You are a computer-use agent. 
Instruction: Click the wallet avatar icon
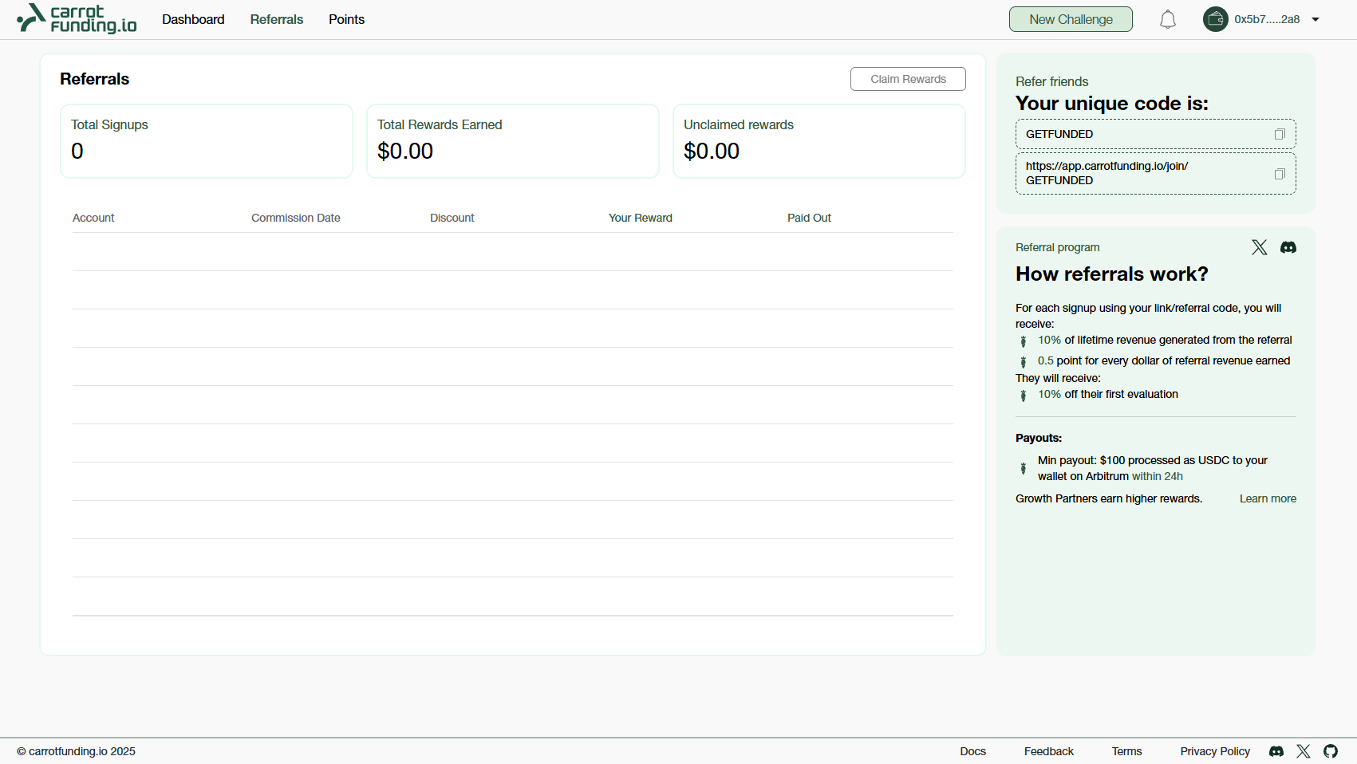pos(1216,19)
